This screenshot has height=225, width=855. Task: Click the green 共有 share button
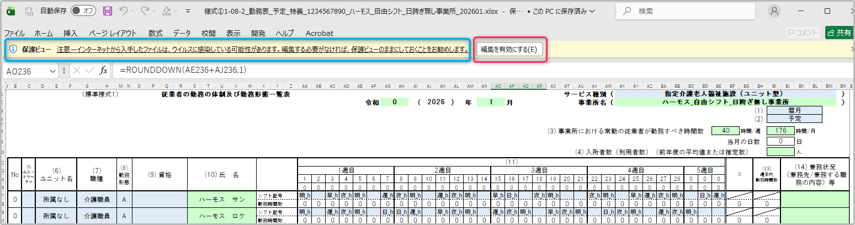click(x=839, y=33)
